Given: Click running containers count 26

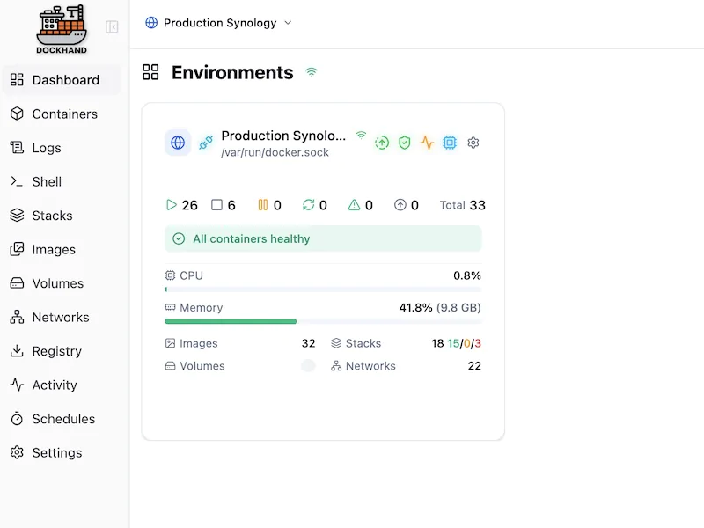Looking at the screenshot, I should click(x=182, y=205).
